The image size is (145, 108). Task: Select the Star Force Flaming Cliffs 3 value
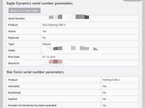click(111, 80)
